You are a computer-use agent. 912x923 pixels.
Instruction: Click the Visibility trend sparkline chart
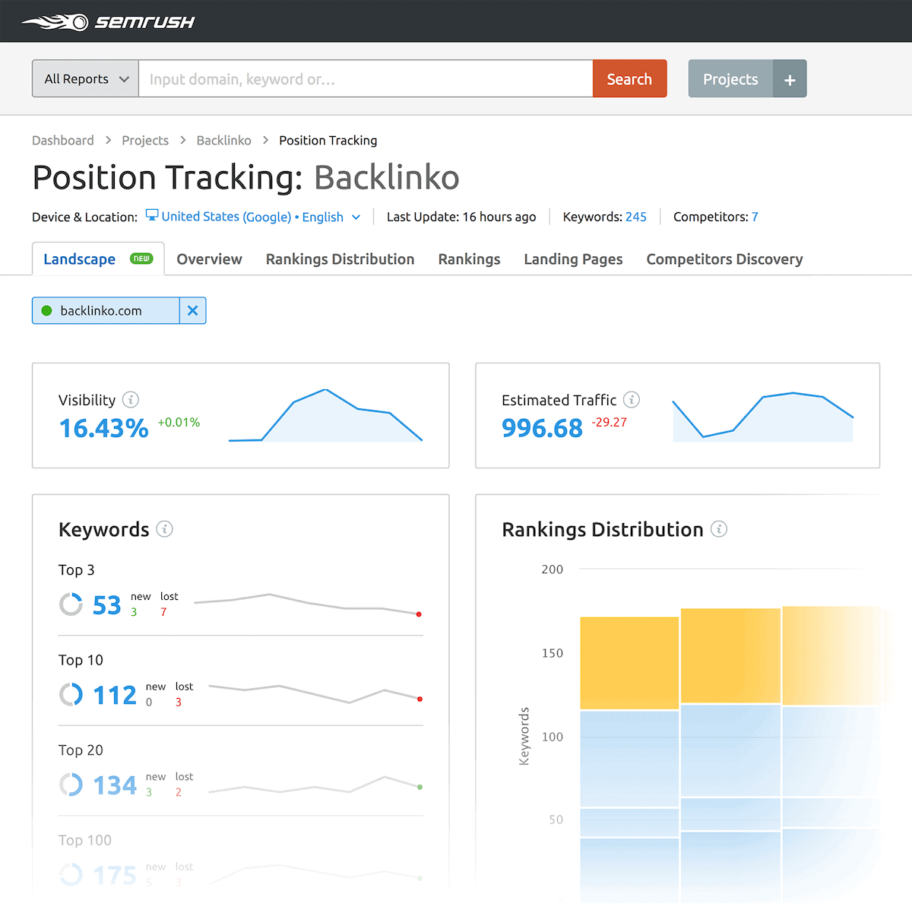click(x=325, y=415)
